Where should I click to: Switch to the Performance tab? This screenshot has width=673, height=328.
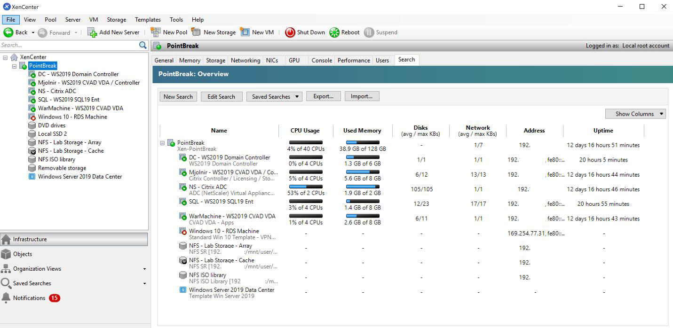354,60
